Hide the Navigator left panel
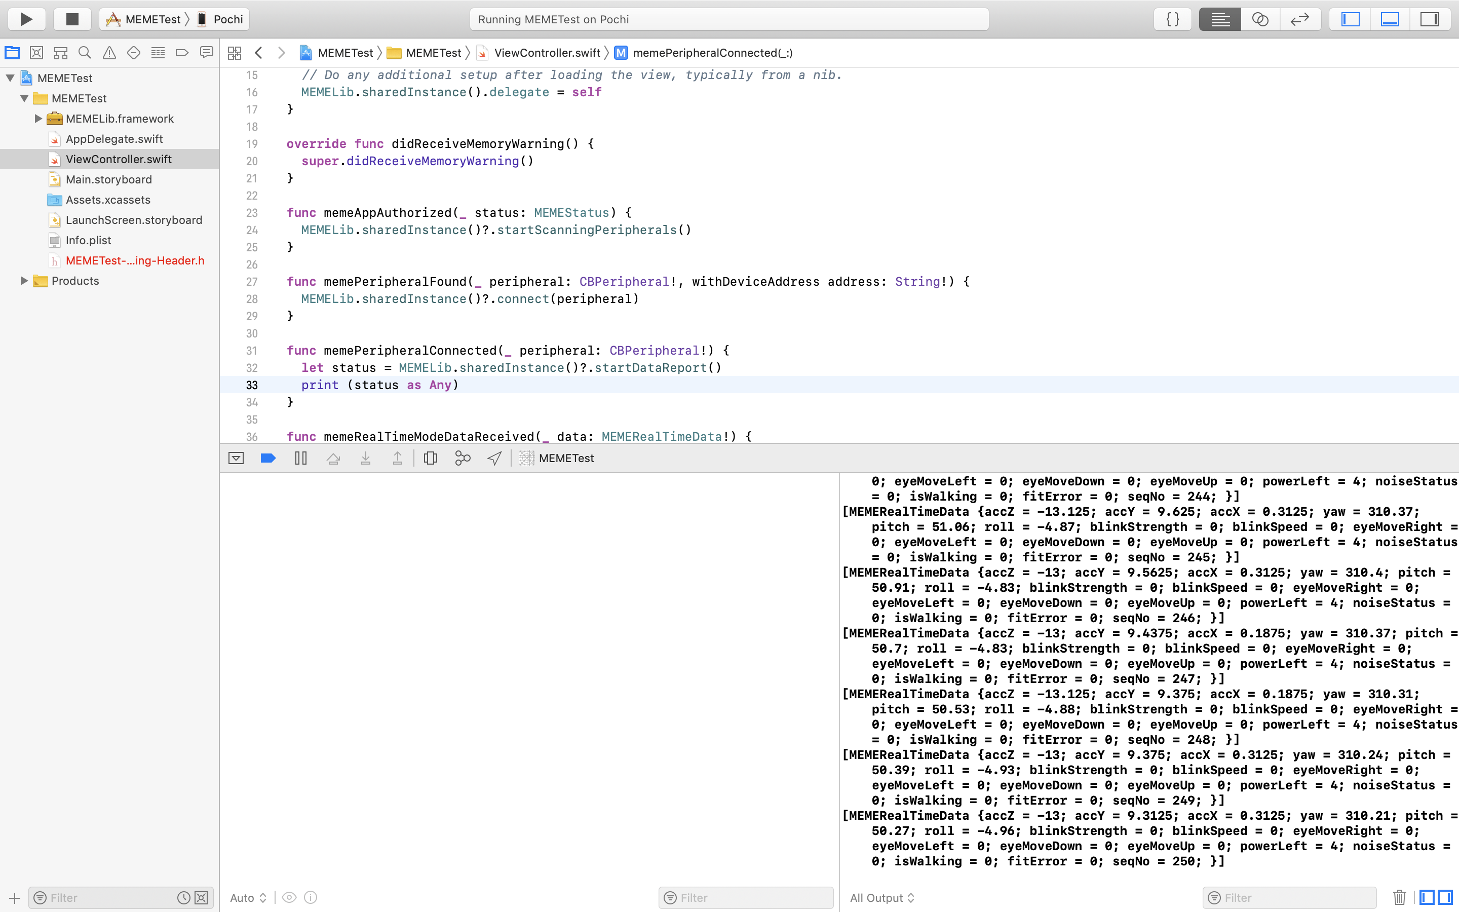Viewport: 1459px width, 912px height. [x=1350, y=19]
